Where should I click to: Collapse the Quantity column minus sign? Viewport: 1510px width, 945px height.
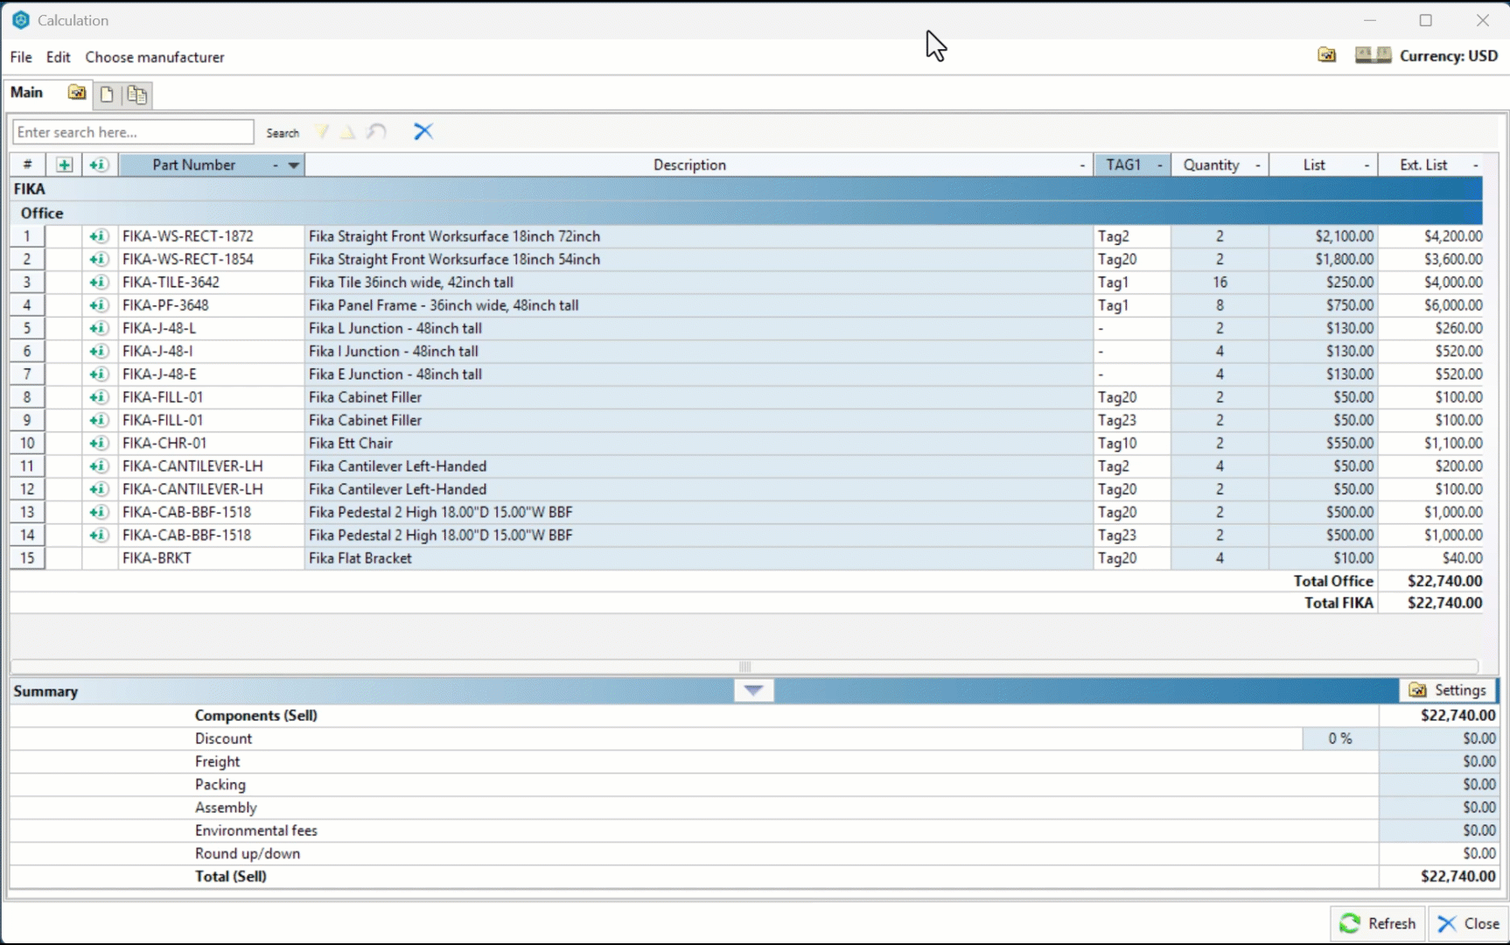tap(1258, 165)
